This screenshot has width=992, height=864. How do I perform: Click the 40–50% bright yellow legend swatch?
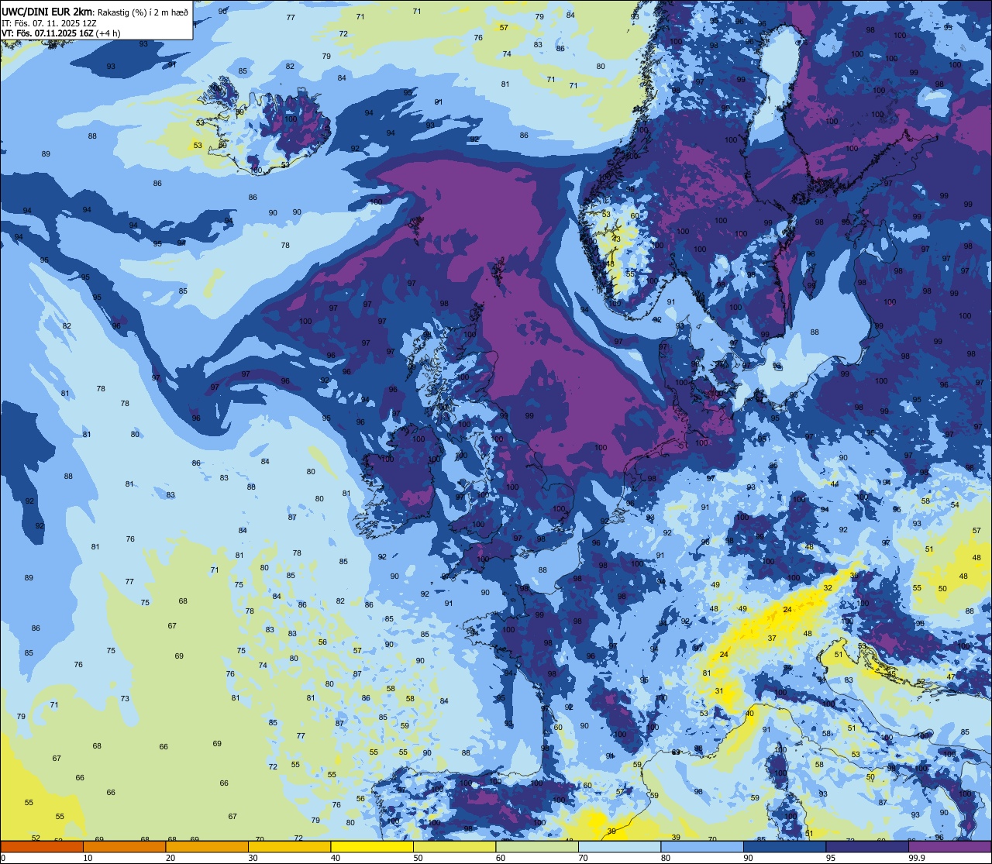[x=372, y=847]
